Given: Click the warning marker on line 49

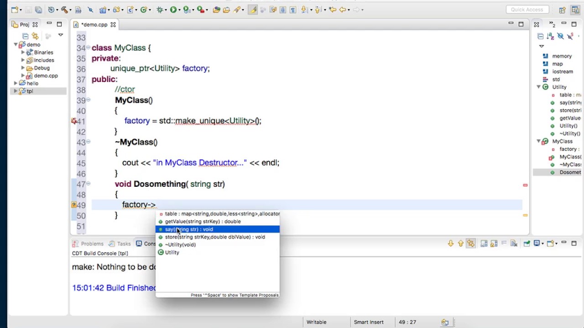Looking at the screenshot, I should (74, 205).
